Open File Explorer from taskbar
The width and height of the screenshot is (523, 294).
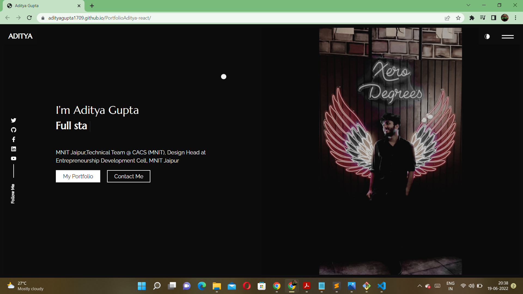point(217,286)
